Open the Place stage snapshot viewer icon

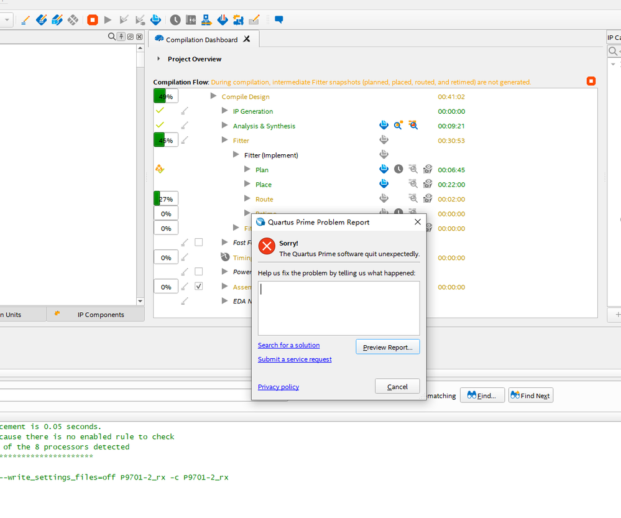428,184
